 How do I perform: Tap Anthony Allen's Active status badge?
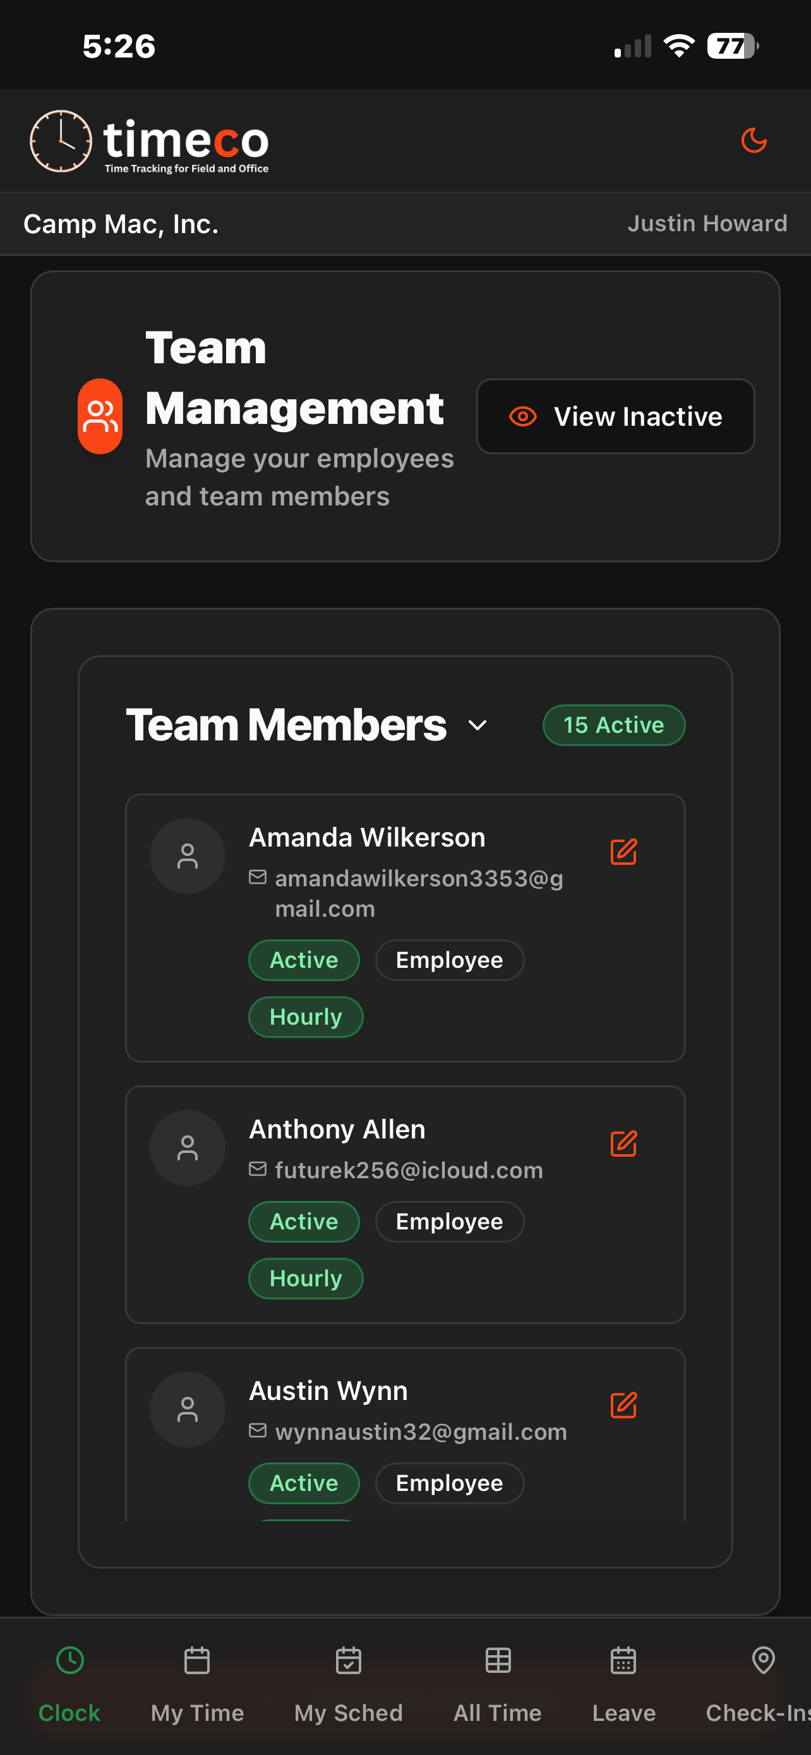click(304, 1222)
